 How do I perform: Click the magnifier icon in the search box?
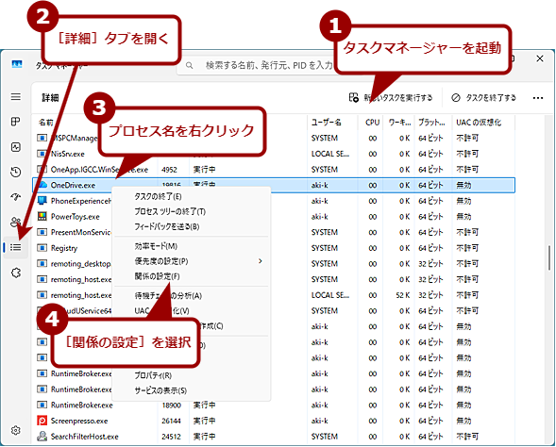190,65
